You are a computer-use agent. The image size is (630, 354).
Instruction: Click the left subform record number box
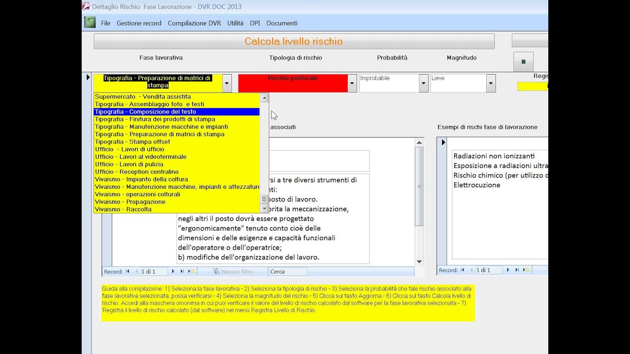[x=154, y=271]
